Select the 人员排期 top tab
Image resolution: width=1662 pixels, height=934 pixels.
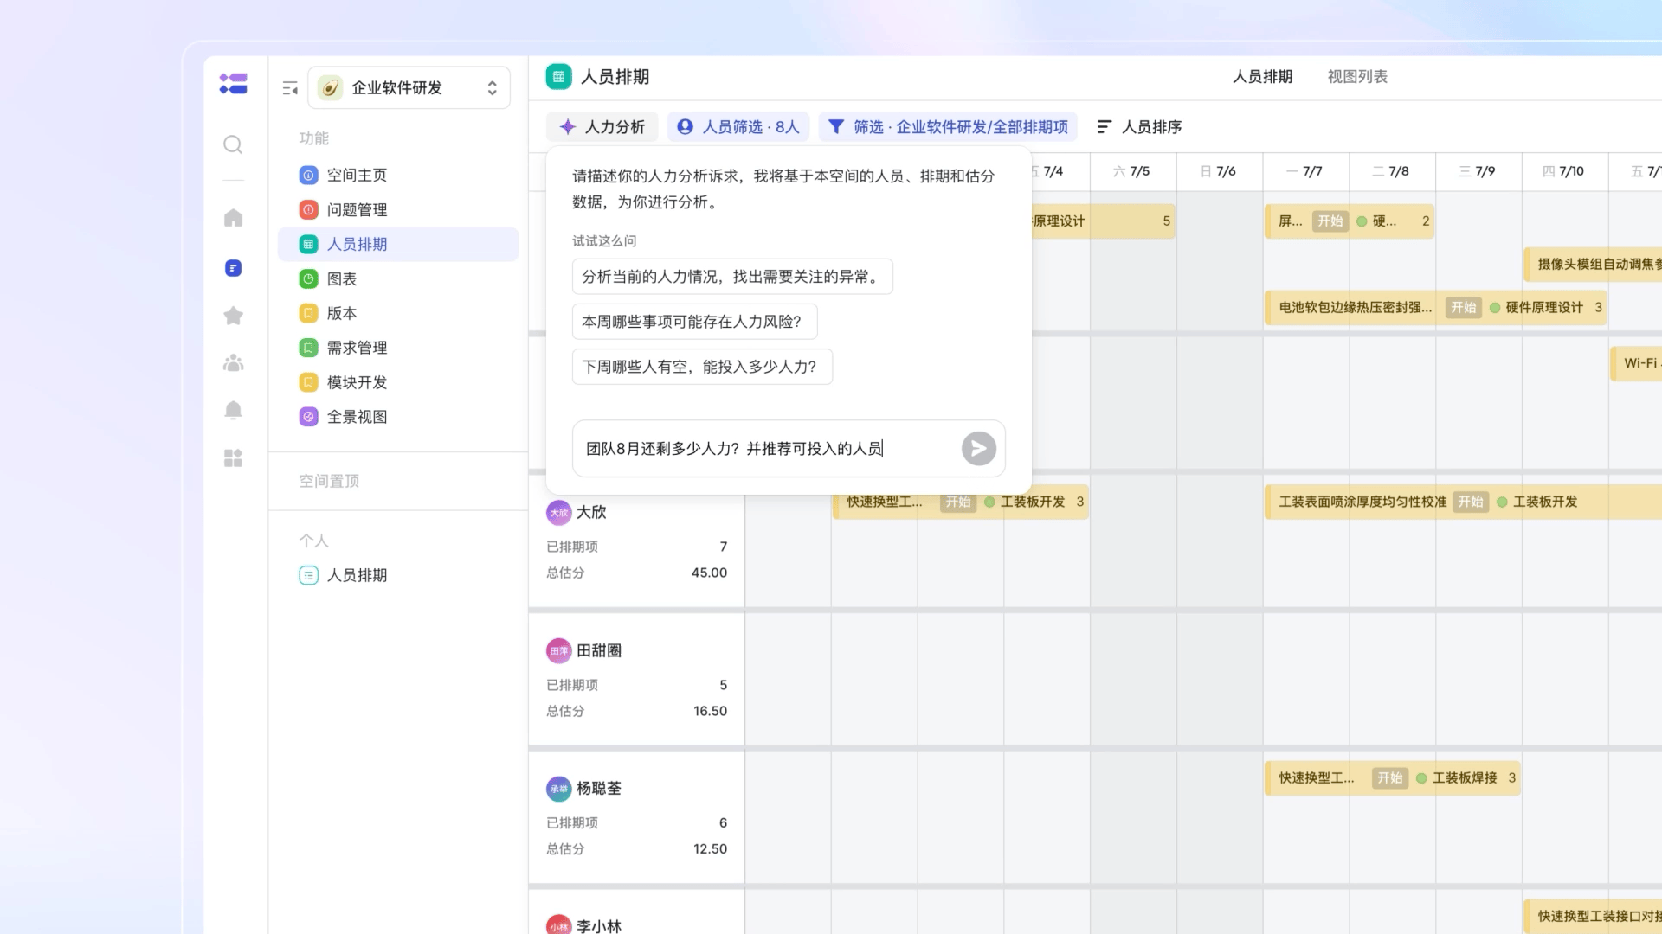1262,77
